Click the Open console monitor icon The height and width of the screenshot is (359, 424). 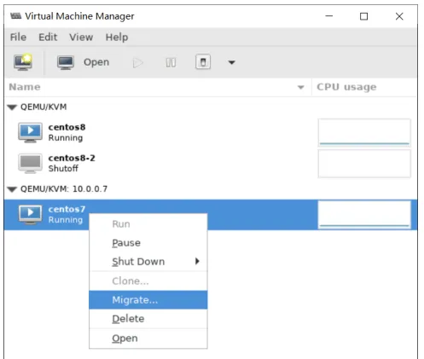pos(66,62)
